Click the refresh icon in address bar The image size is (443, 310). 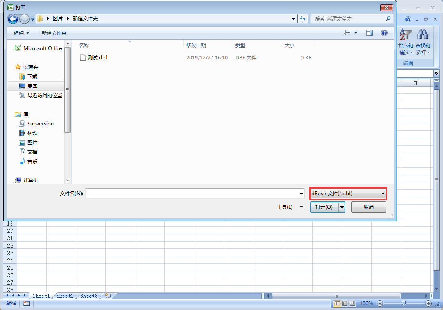pos(303,18)
